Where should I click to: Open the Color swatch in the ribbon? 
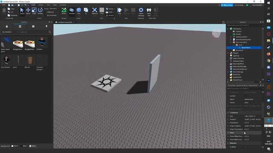(x=102, y=11)
